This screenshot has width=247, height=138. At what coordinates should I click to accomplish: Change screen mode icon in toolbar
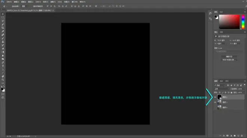3,98
